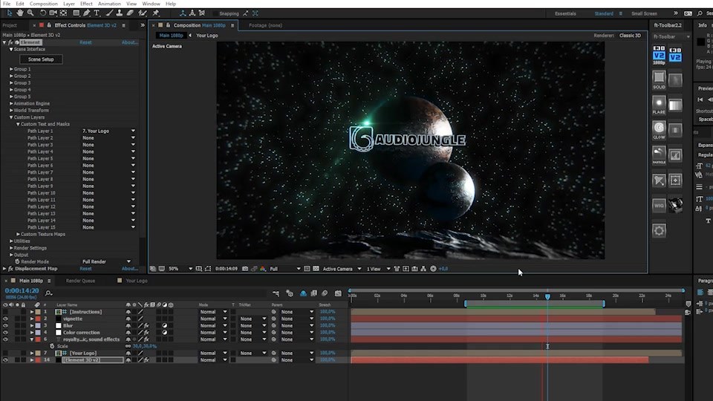
Task: Select the Puppet Pin tool
Action: coord(155,13)
